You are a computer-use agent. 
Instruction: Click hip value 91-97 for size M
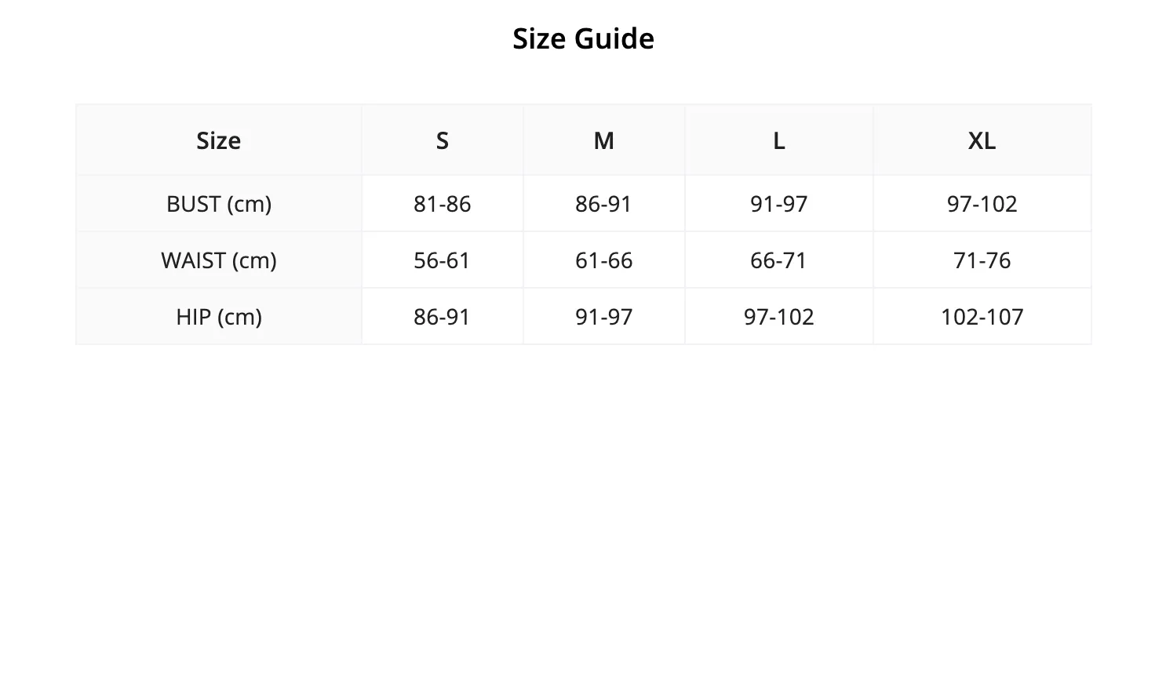pyautogui.click(x=603, y=317)
